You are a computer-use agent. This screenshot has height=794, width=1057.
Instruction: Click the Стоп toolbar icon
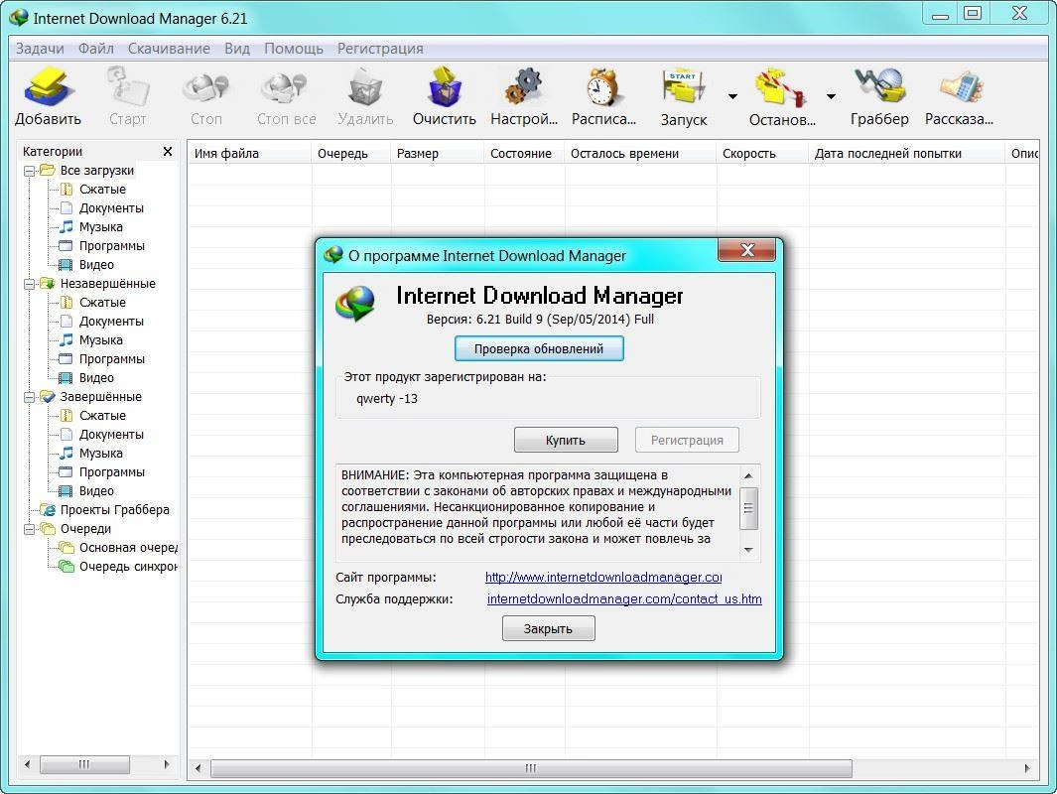tap(205, 87)
